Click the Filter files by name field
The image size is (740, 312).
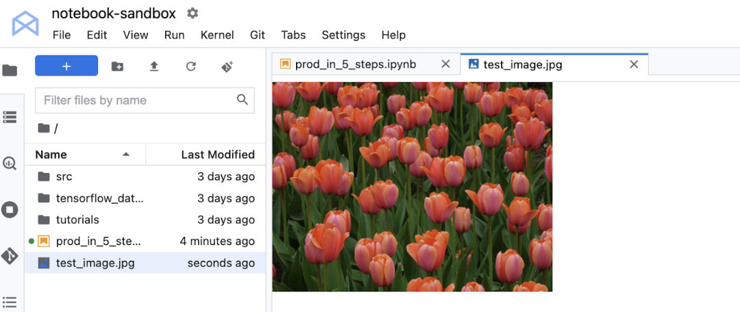click(x=137, y=101)
